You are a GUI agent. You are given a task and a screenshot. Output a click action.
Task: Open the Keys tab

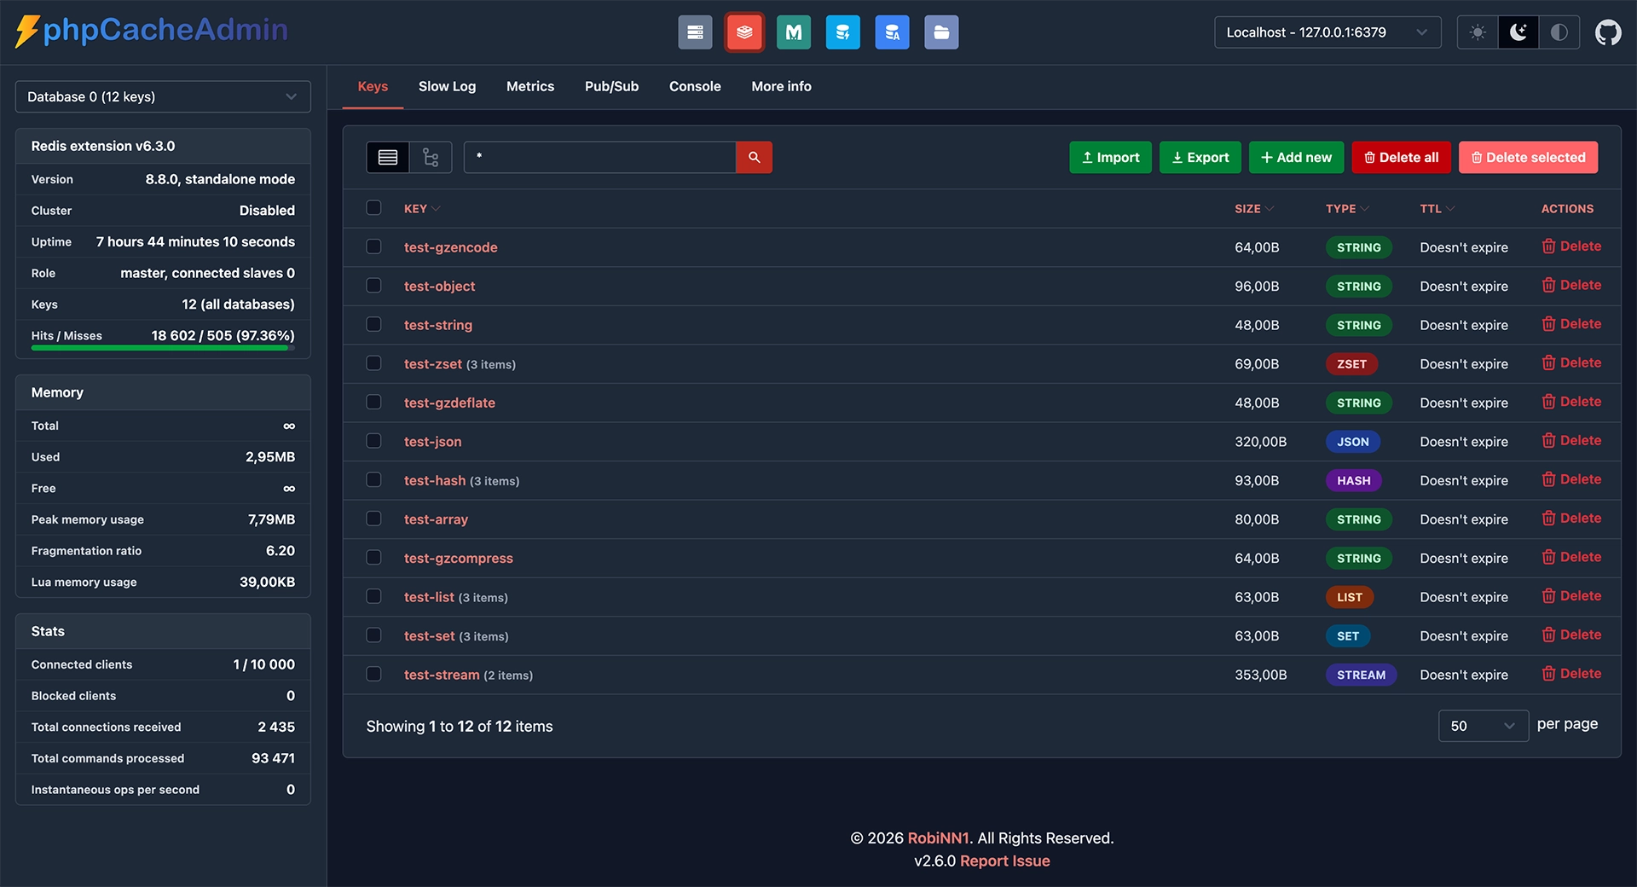point(373,86)
